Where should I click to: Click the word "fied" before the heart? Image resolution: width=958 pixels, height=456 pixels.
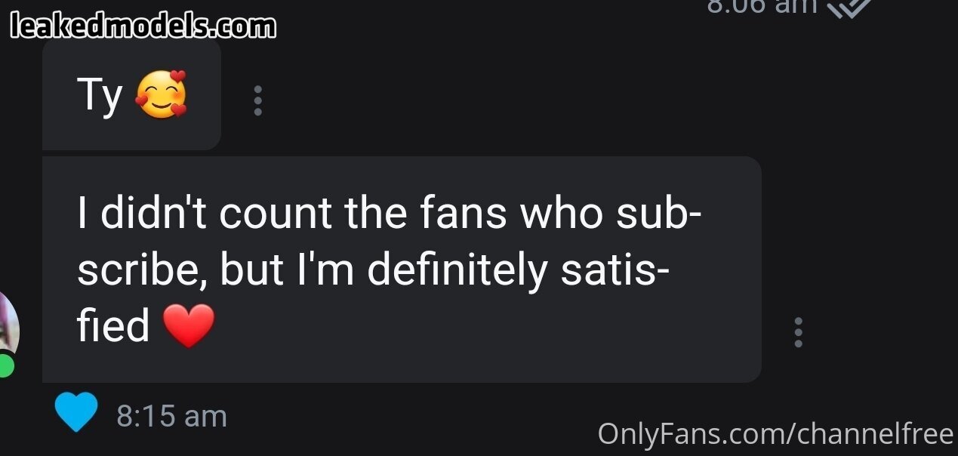(x=113, y=326)
